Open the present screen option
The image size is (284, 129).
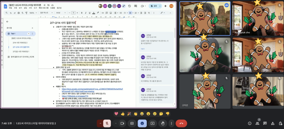153,123
